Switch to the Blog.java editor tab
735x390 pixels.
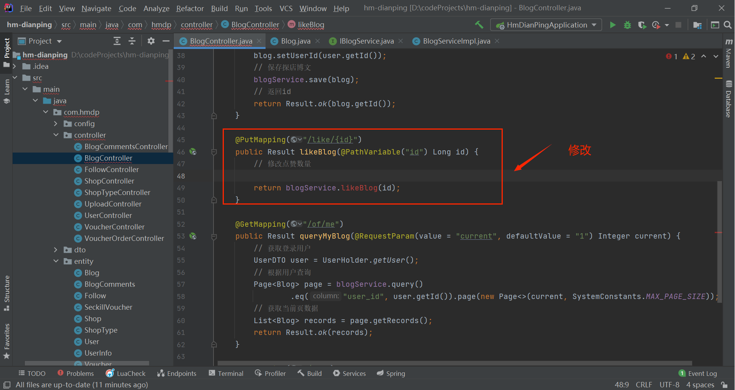(x=295, y=41)
